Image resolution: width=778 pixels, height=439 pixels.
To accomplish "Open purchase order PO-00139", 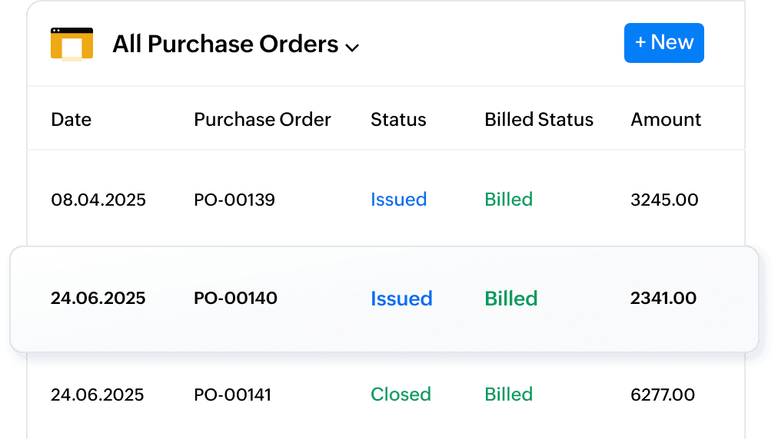I will (234, 200).
